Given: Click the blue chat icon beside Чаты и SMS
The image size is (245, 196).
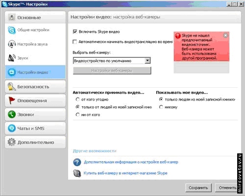Looking at the screenshot, I should 12,128.
